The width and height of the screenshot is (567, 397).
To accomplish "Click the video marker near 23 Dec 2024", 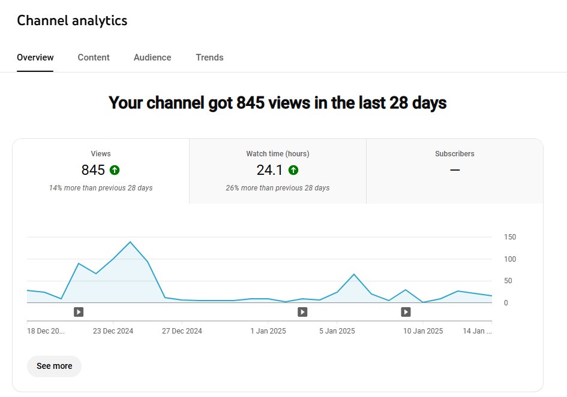I will pos(79,312).
